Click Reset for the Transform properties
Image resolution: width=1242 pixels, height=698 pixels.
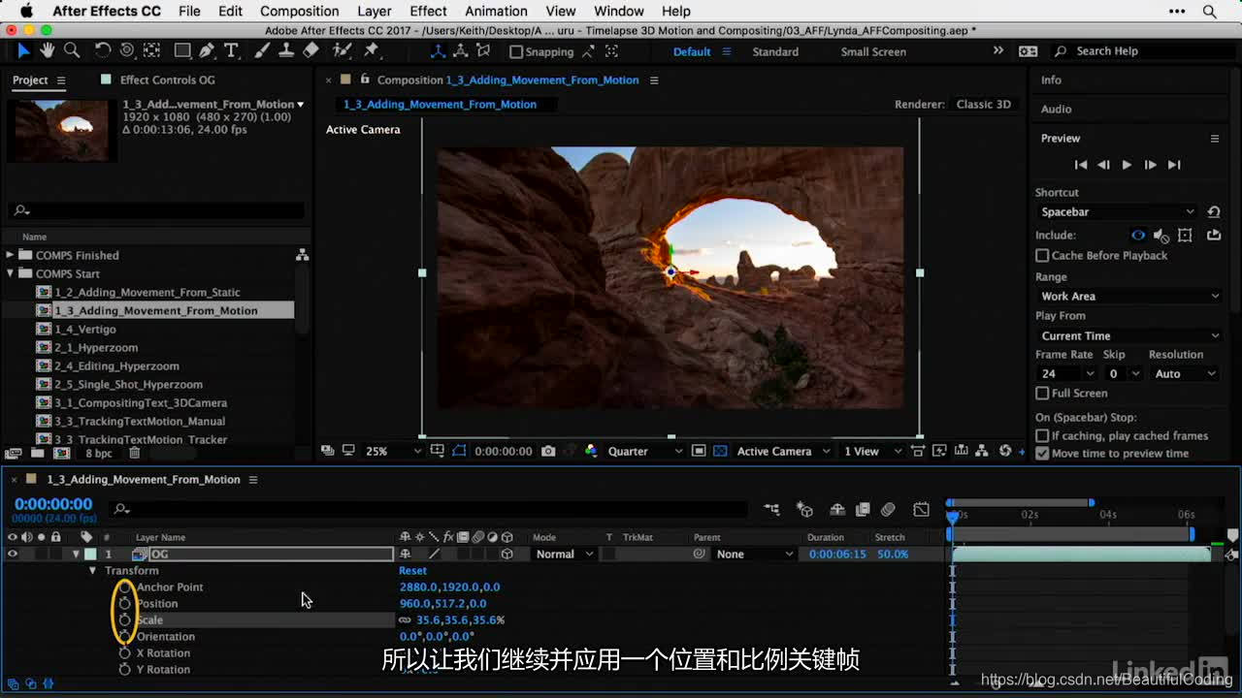coord(412,571)
